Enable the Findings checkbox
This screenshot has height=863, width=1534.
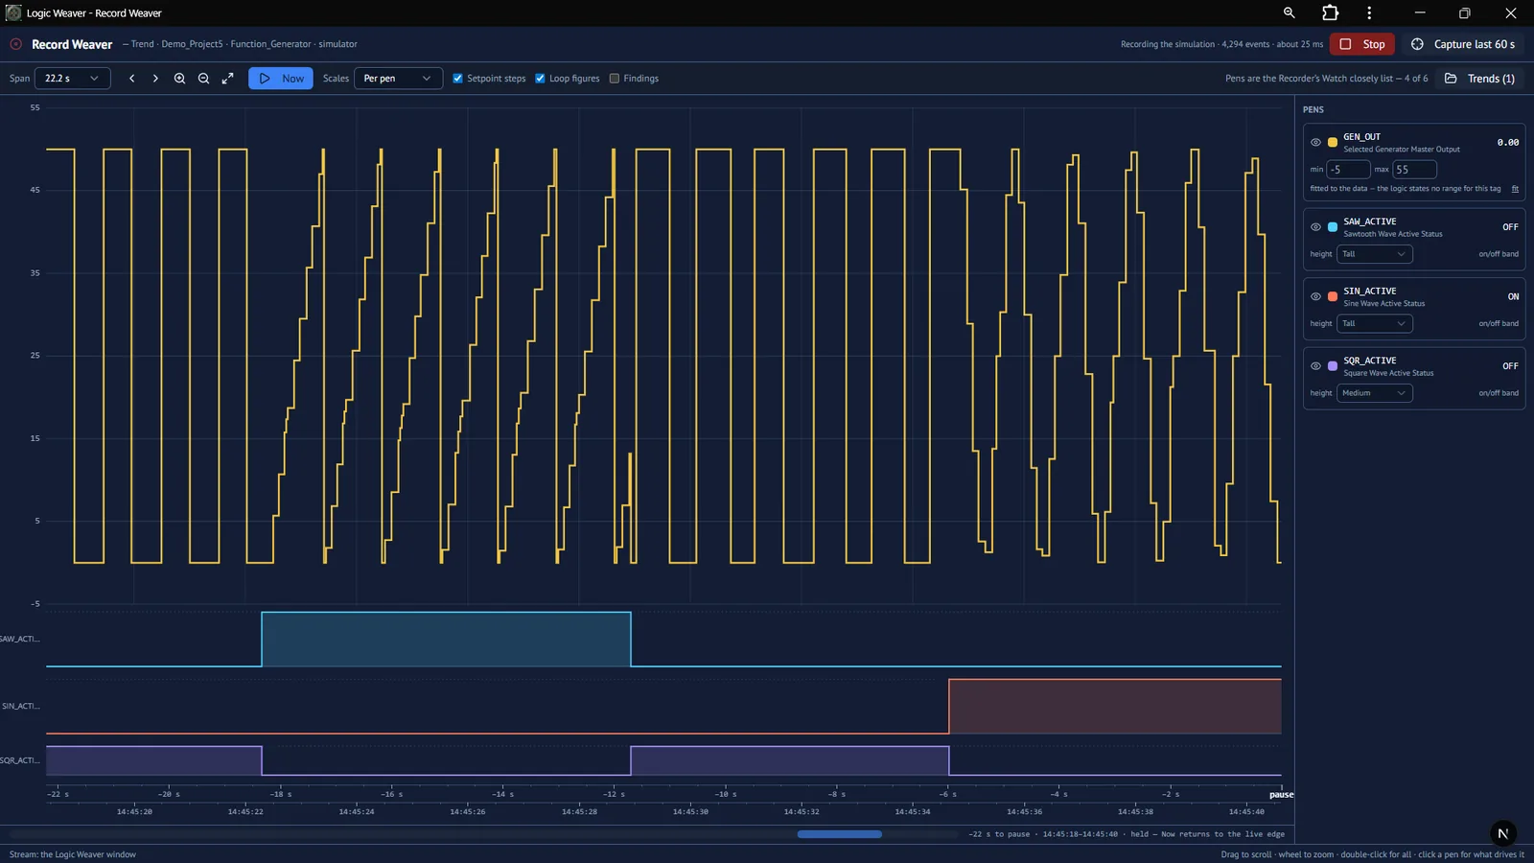pyautogui.click(x=615, y=79)
